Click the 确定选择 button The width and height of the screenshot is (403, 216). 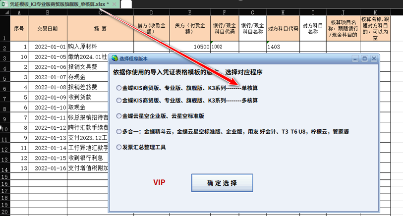coord(222,183)
